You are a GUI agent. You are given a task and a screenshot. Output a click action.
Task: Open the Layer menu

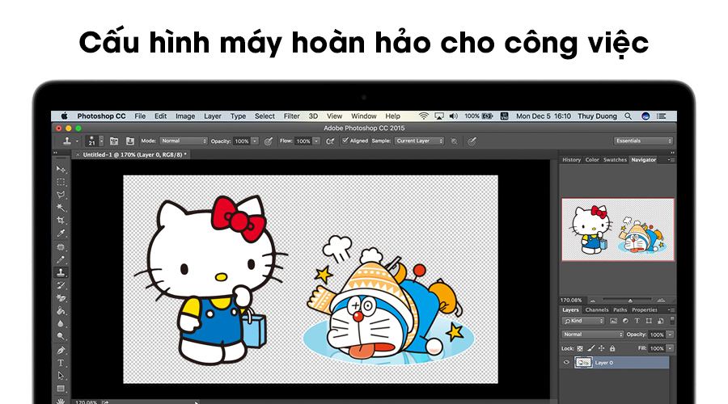[x=212, y=116]
